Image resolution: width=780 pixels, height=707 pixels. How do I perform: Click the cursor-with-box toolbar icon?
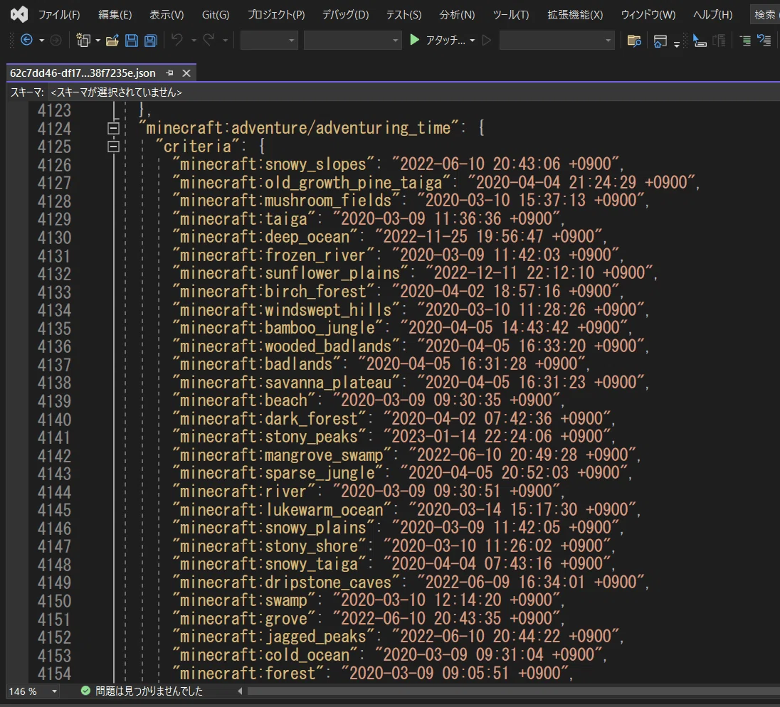pyautogui.click(x=700, y=41)
